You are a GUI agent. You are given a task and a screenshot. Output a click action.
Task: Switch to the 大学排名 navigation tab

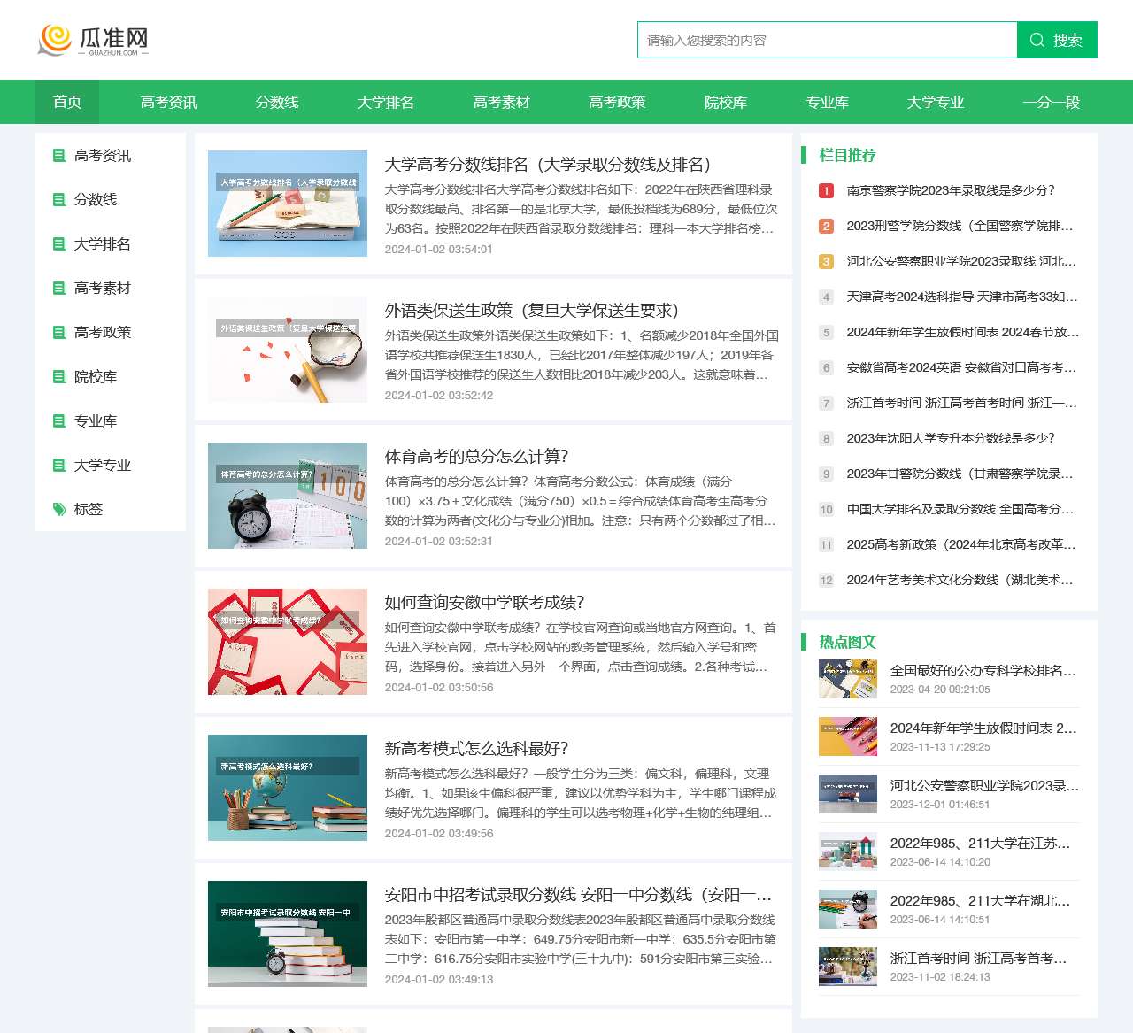pyautogui.click(x=385, y=102)
